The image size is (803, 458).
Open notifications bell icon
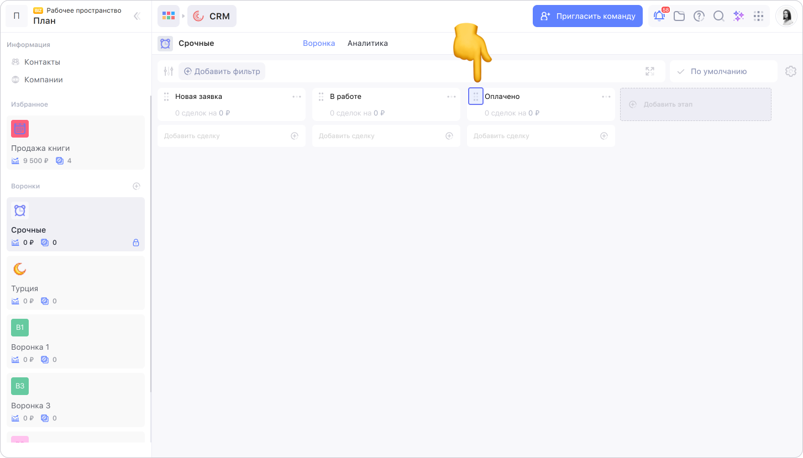(x=659, y=16)
